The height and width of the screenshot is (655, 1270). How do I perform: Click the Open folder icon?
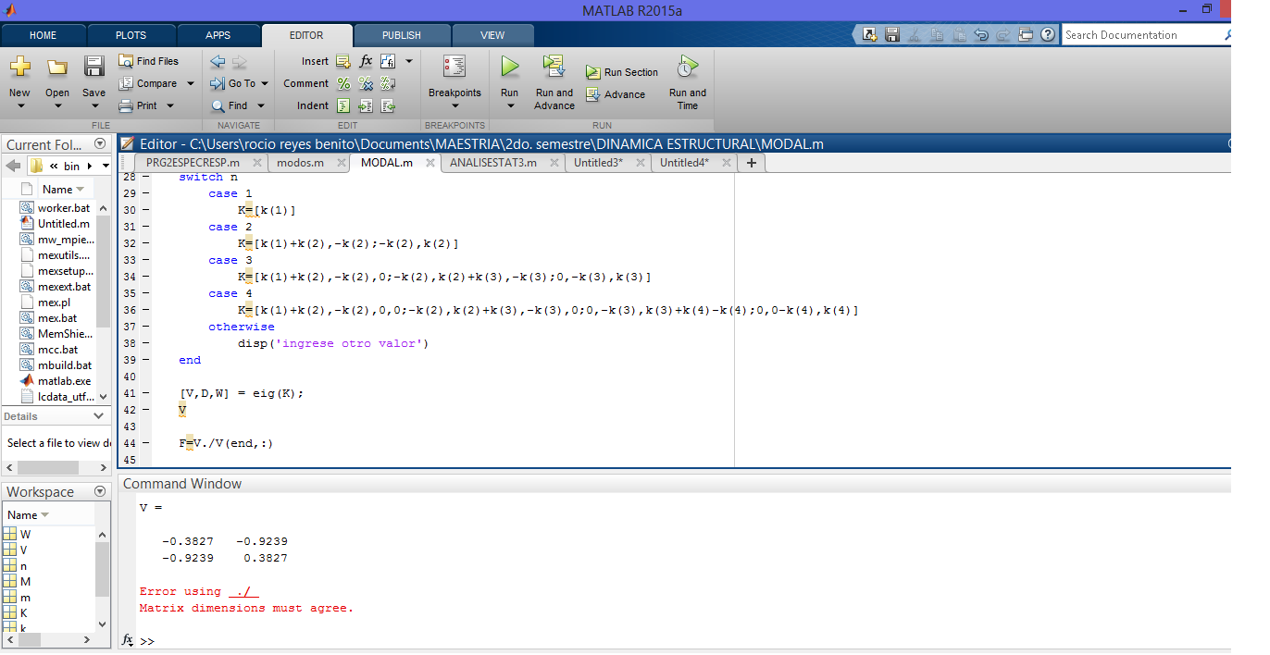[57, 68]
